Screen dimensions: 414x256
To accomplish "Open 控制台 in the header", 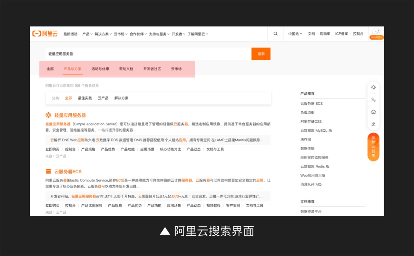I will coord(358,34).
